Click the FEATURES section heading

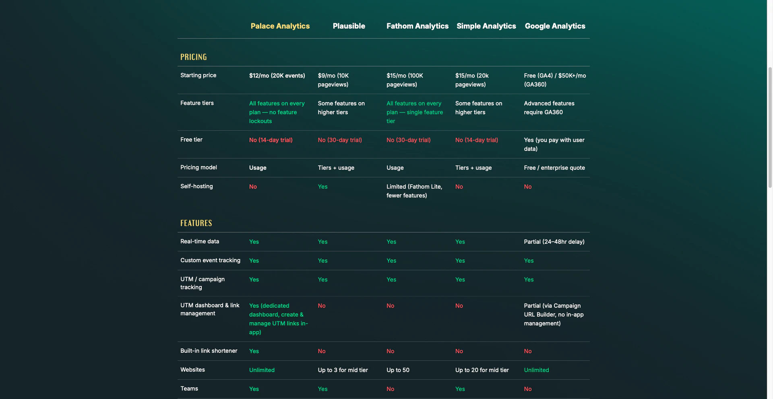pos(196,223)
